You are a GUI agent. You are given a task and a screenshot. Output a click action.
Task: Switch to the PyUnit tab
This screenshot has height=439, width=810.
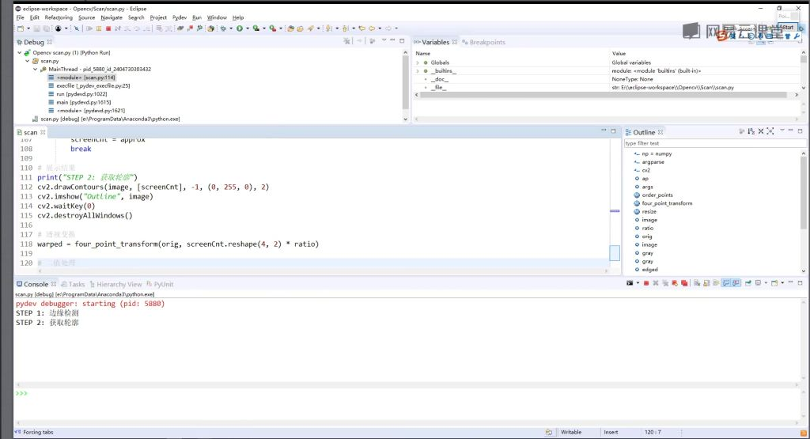coord(160,284)
